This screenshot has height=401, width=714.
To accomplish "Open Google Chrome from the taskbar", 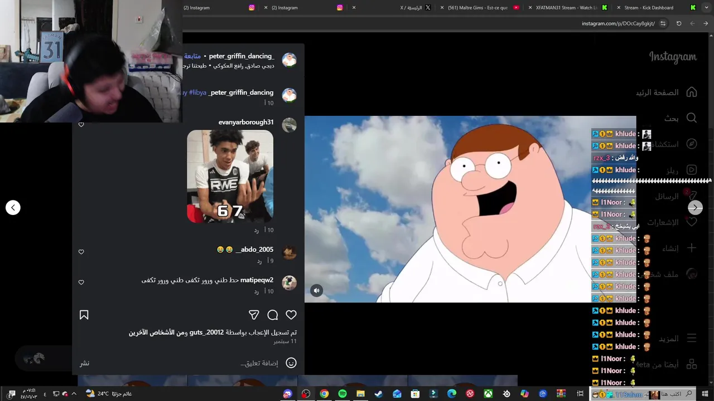I will pos(324,394).
